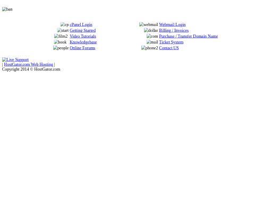Click the 'people' icon beside Online Forums
272x204 pixels.
point(61,48)
